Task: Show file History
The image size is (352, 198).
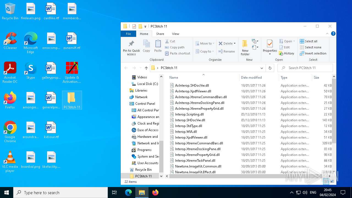Action: pyautogui.click(x=287, y=53)
